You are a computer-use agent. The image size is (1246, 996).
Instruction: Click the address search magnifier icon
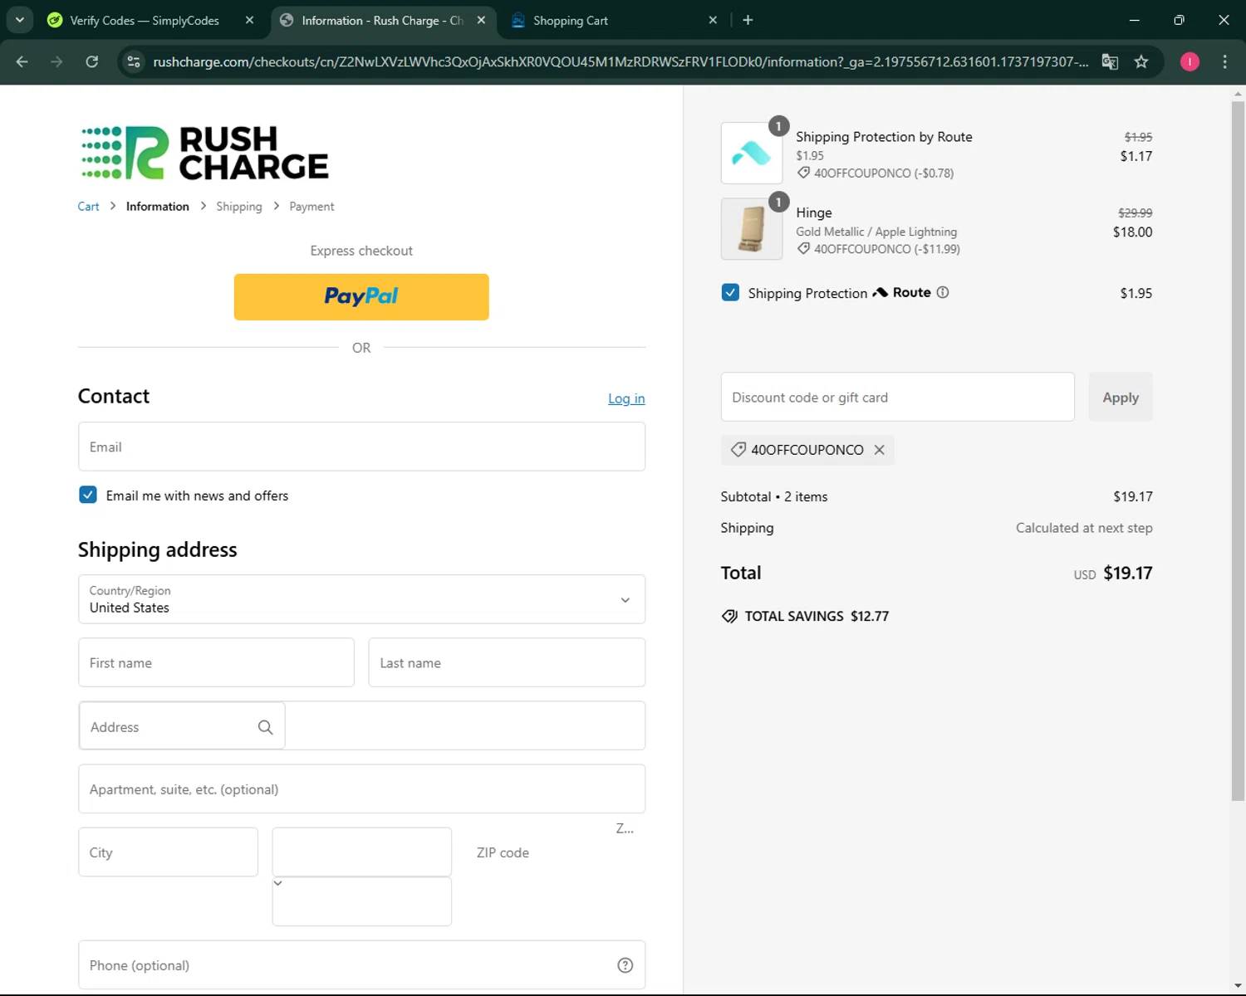click(265, 727)
